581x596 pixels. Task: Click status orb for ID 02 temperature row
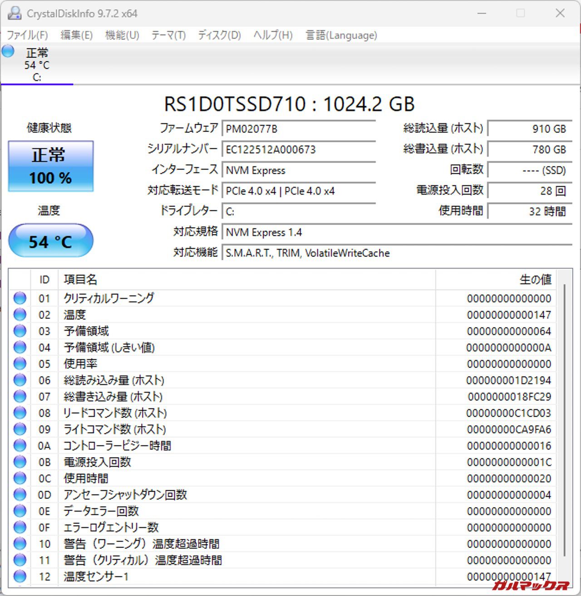pyautogui.click(x=20, y=315)
